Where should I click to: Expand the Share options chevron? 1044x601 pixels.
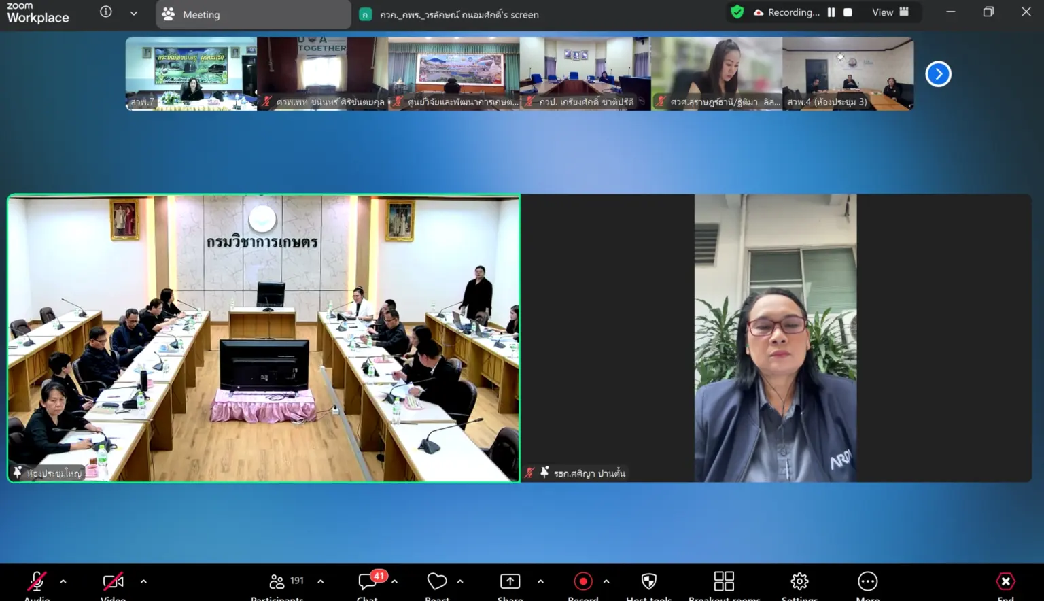(540, 582)
